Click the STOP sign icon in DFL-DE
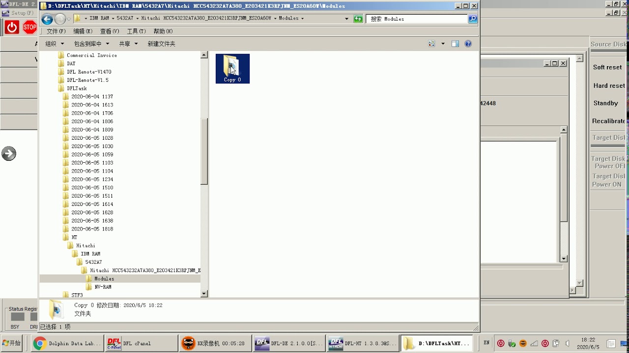 [x=29, y=27]
